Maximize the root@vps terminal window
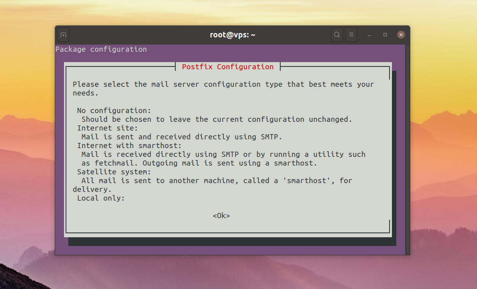The image size is (477, 289). 385,35
